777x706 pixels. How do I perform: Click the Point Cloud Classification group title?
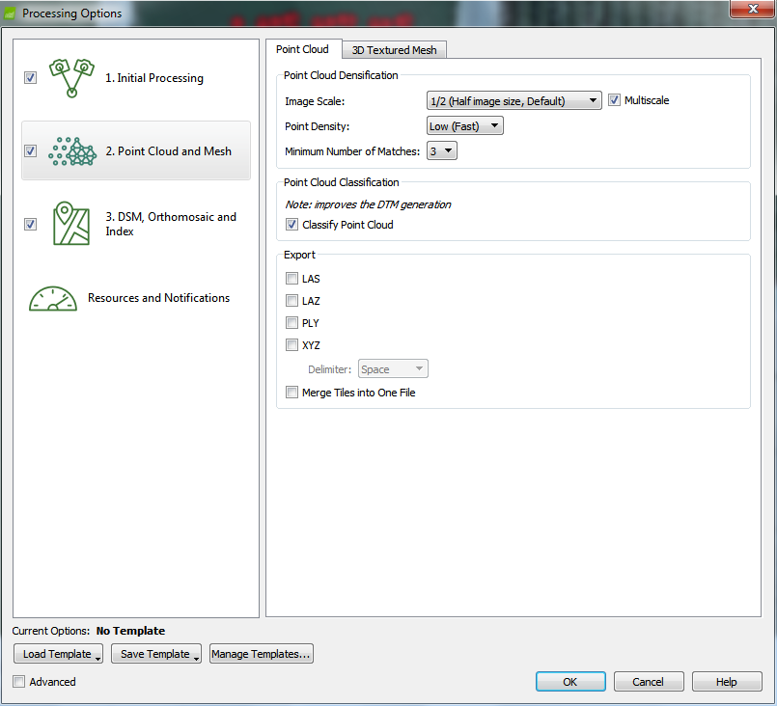click(x=342, y=182)
